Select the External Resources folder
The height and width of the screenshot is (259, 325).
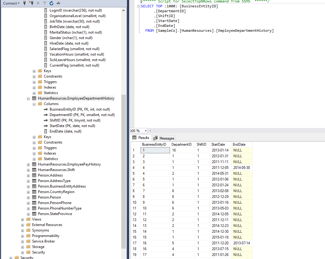click(47, 225)
